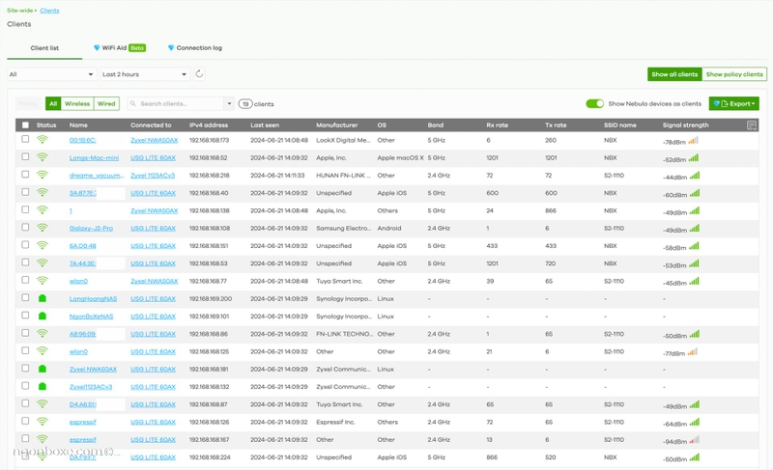Sort by Last seen column header

click(x=264, y=125)
